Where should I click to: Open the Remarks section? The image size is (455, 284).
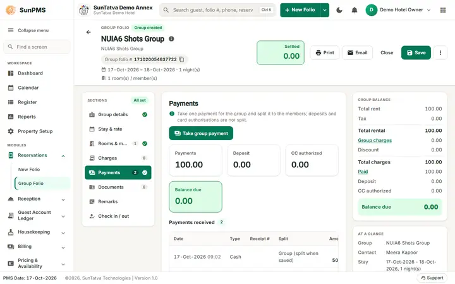[118, 202]
